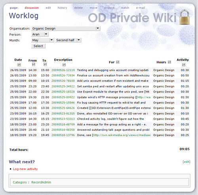Sort table by the Date column icon

click(19, 65)
